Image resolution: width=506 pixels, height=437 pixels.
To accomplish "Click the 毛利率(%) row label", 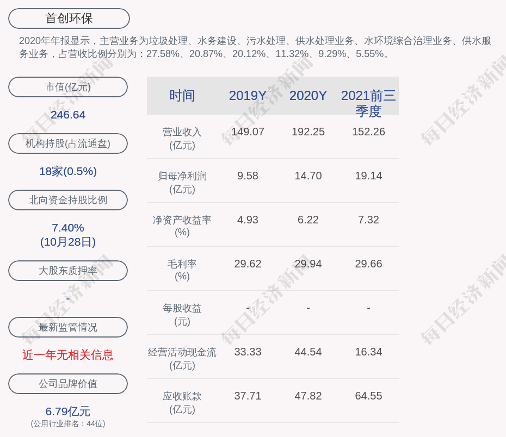I will tap(182, 270).
